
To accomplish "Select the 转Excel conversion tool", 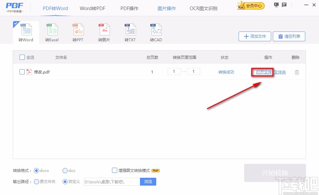I will coord(52,32).
